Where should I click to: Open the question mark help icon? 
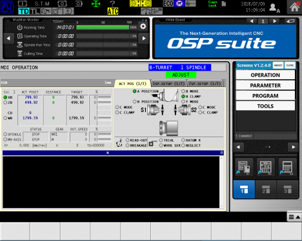click(112, 3)
